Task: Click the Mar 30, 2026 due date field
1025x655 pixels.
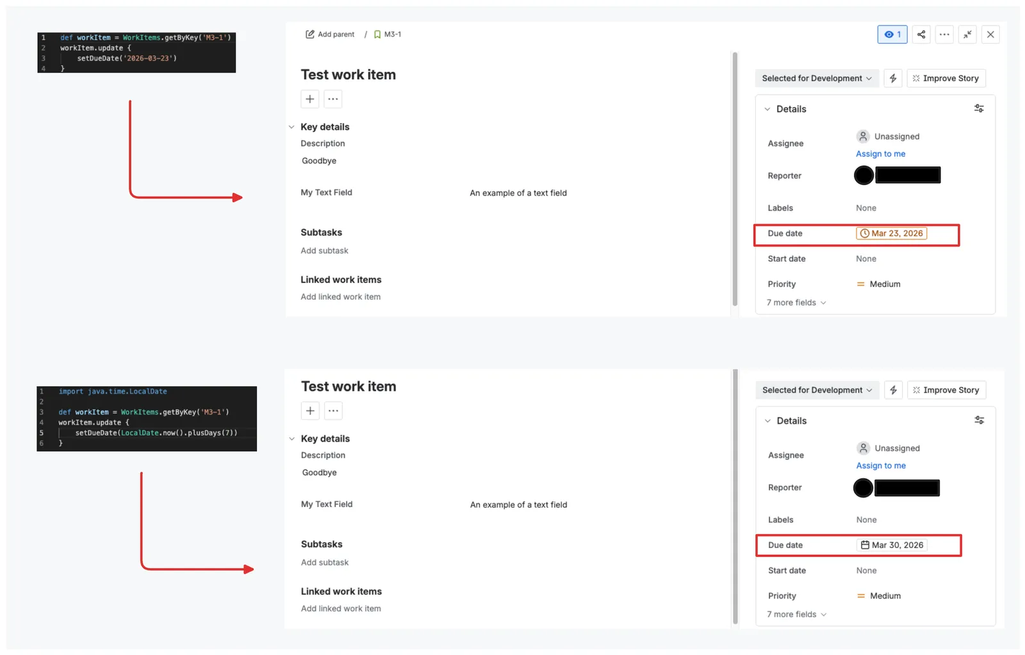Action: coord(892,546)
